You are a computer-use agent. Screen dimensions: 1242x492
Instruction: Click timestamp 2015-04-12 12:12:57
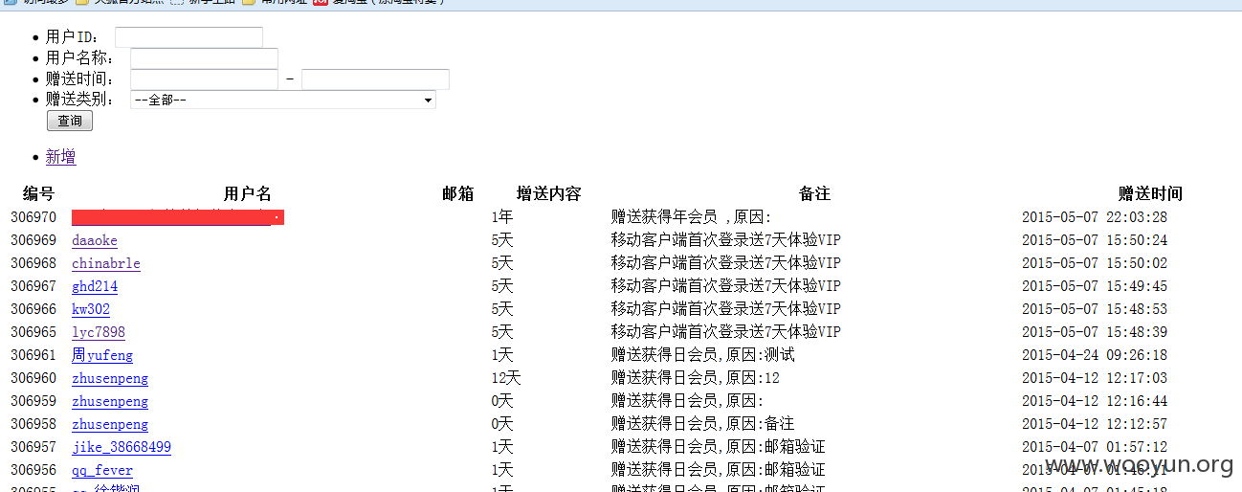(1095, 424)
